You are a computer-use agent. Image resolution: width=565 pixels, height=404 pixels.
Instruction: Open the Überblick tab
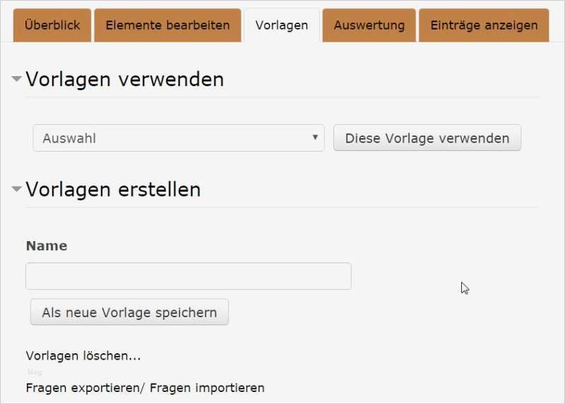coord(52,25)
